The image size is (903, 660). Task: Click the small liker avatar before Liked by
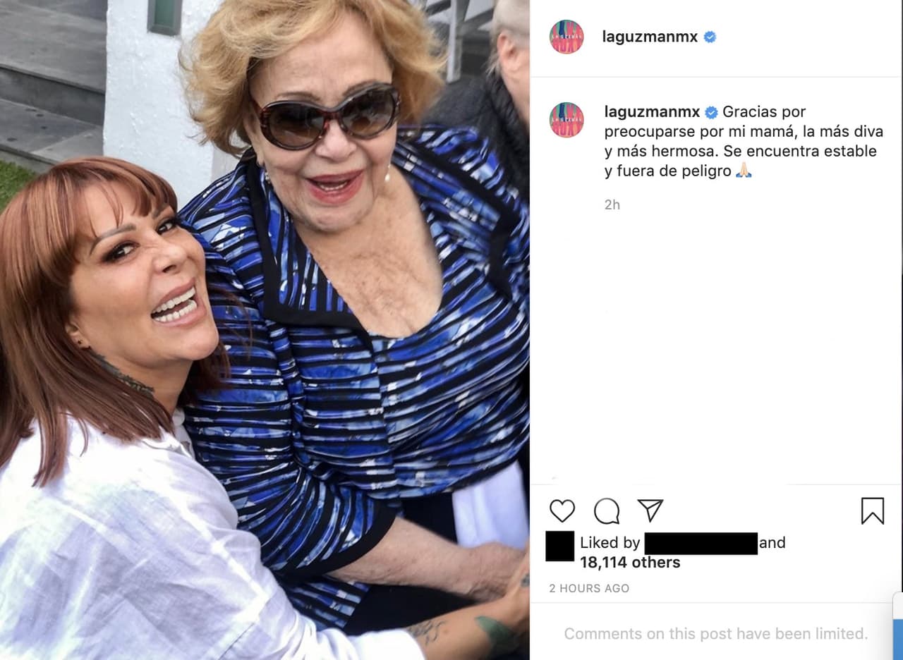559,545
